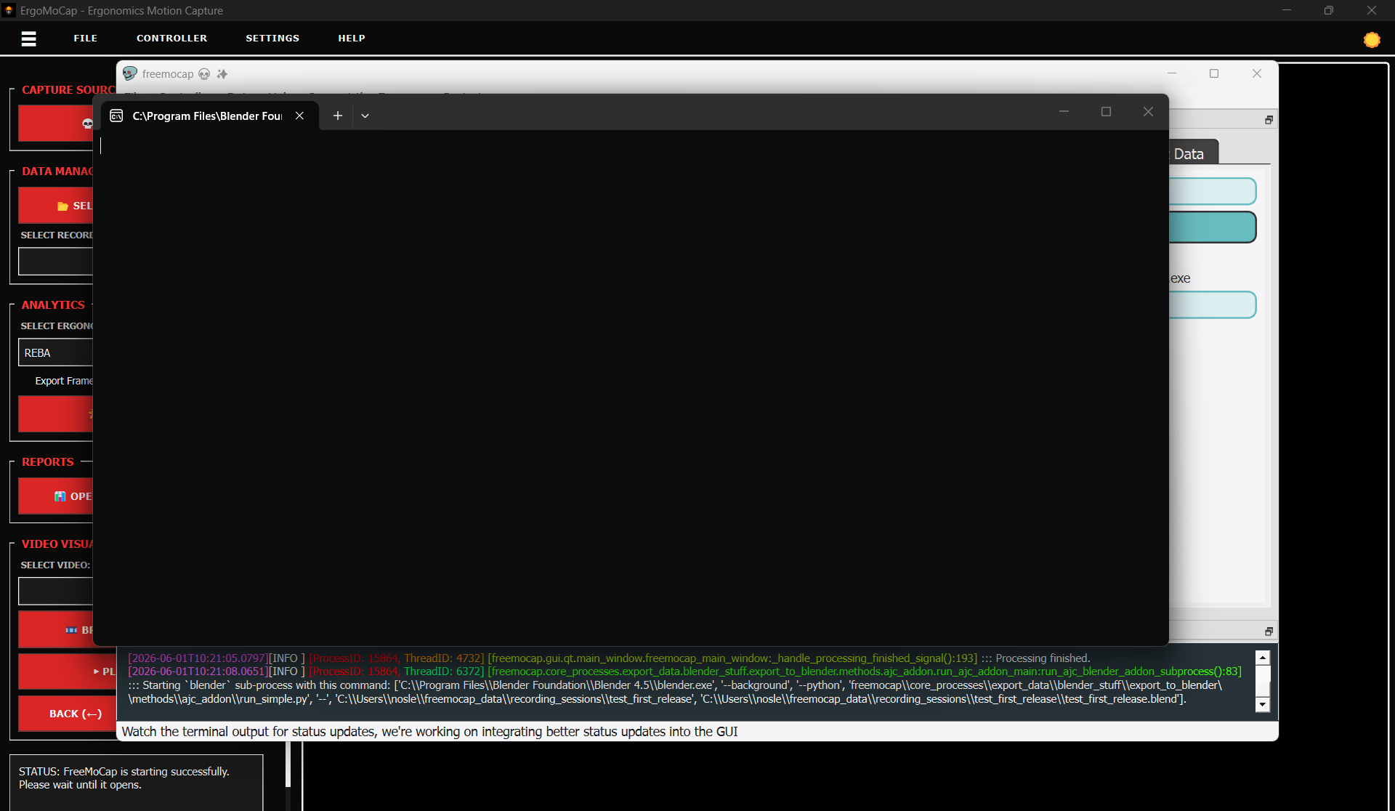Click the BACK (←) button
The height and width of the screenshot is (811, 1395).
point(67,714)
